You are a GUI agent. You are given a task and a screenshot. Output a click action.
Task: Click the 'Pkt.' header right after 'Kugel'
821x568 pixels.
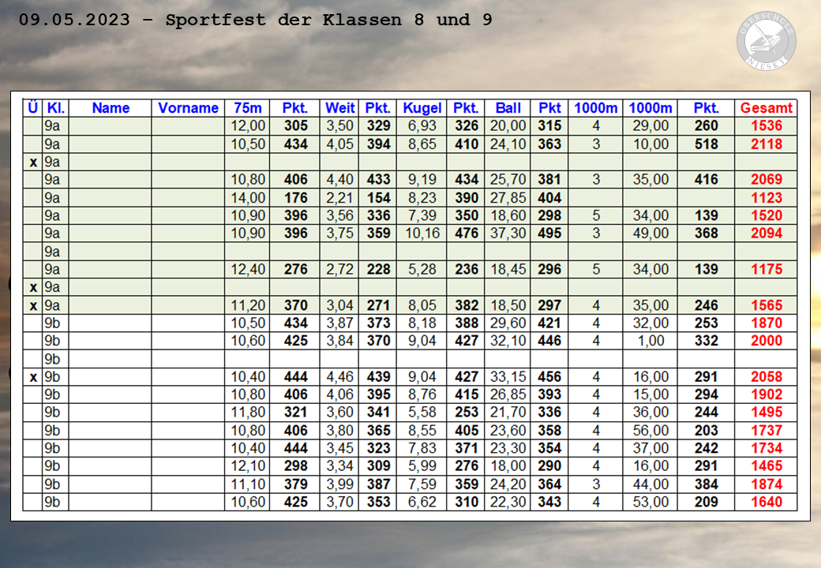pyautogui.click(x=466, y=108)
